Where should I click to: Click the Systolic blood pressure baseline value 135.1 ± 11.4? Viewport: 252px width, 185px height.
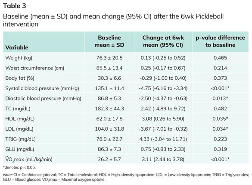coord(109,88)
